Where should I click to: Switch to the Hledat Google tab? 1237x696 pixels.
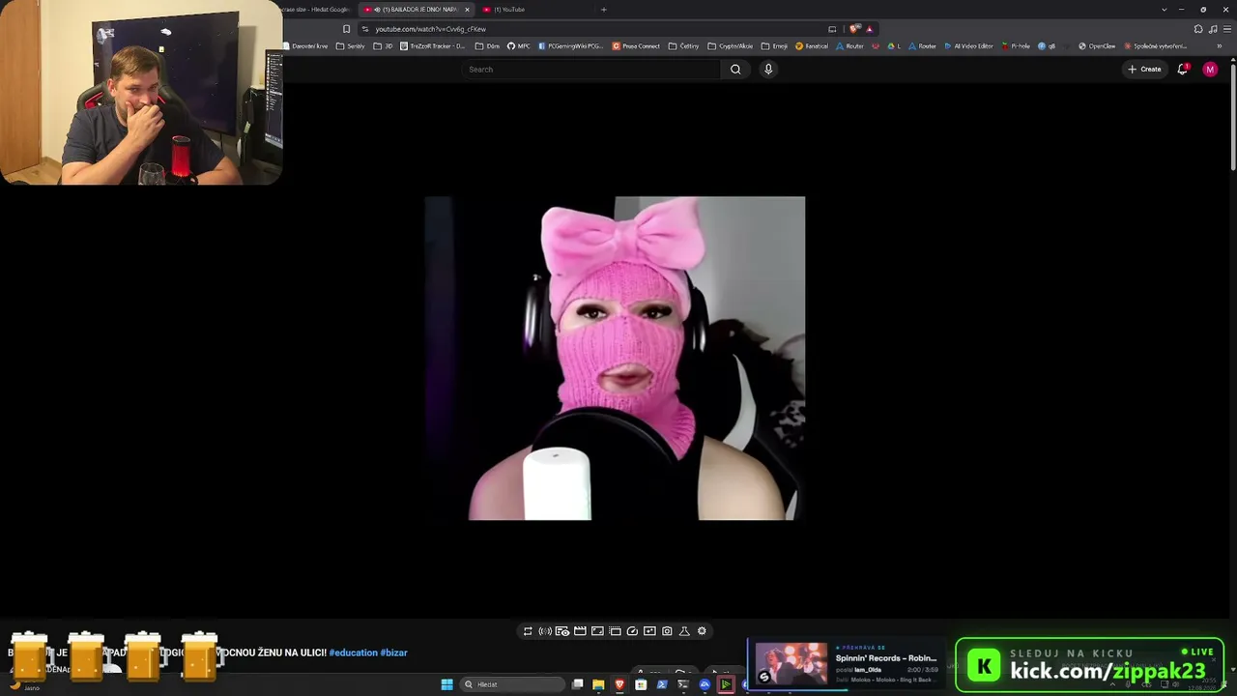click(317, 10)
